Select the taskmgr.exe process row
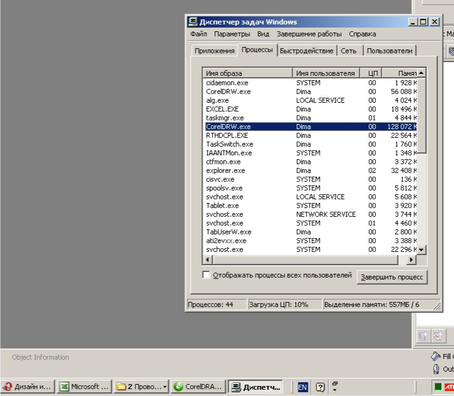The height and width of the screenshot is (396, 454). pos(310,118)
